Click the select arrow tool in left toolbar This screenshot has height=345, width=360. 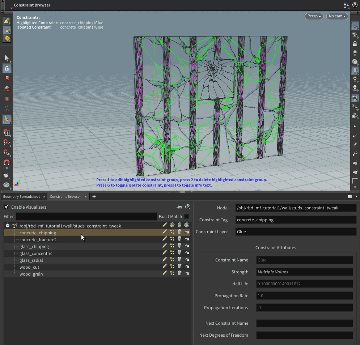tap(7, 58)
